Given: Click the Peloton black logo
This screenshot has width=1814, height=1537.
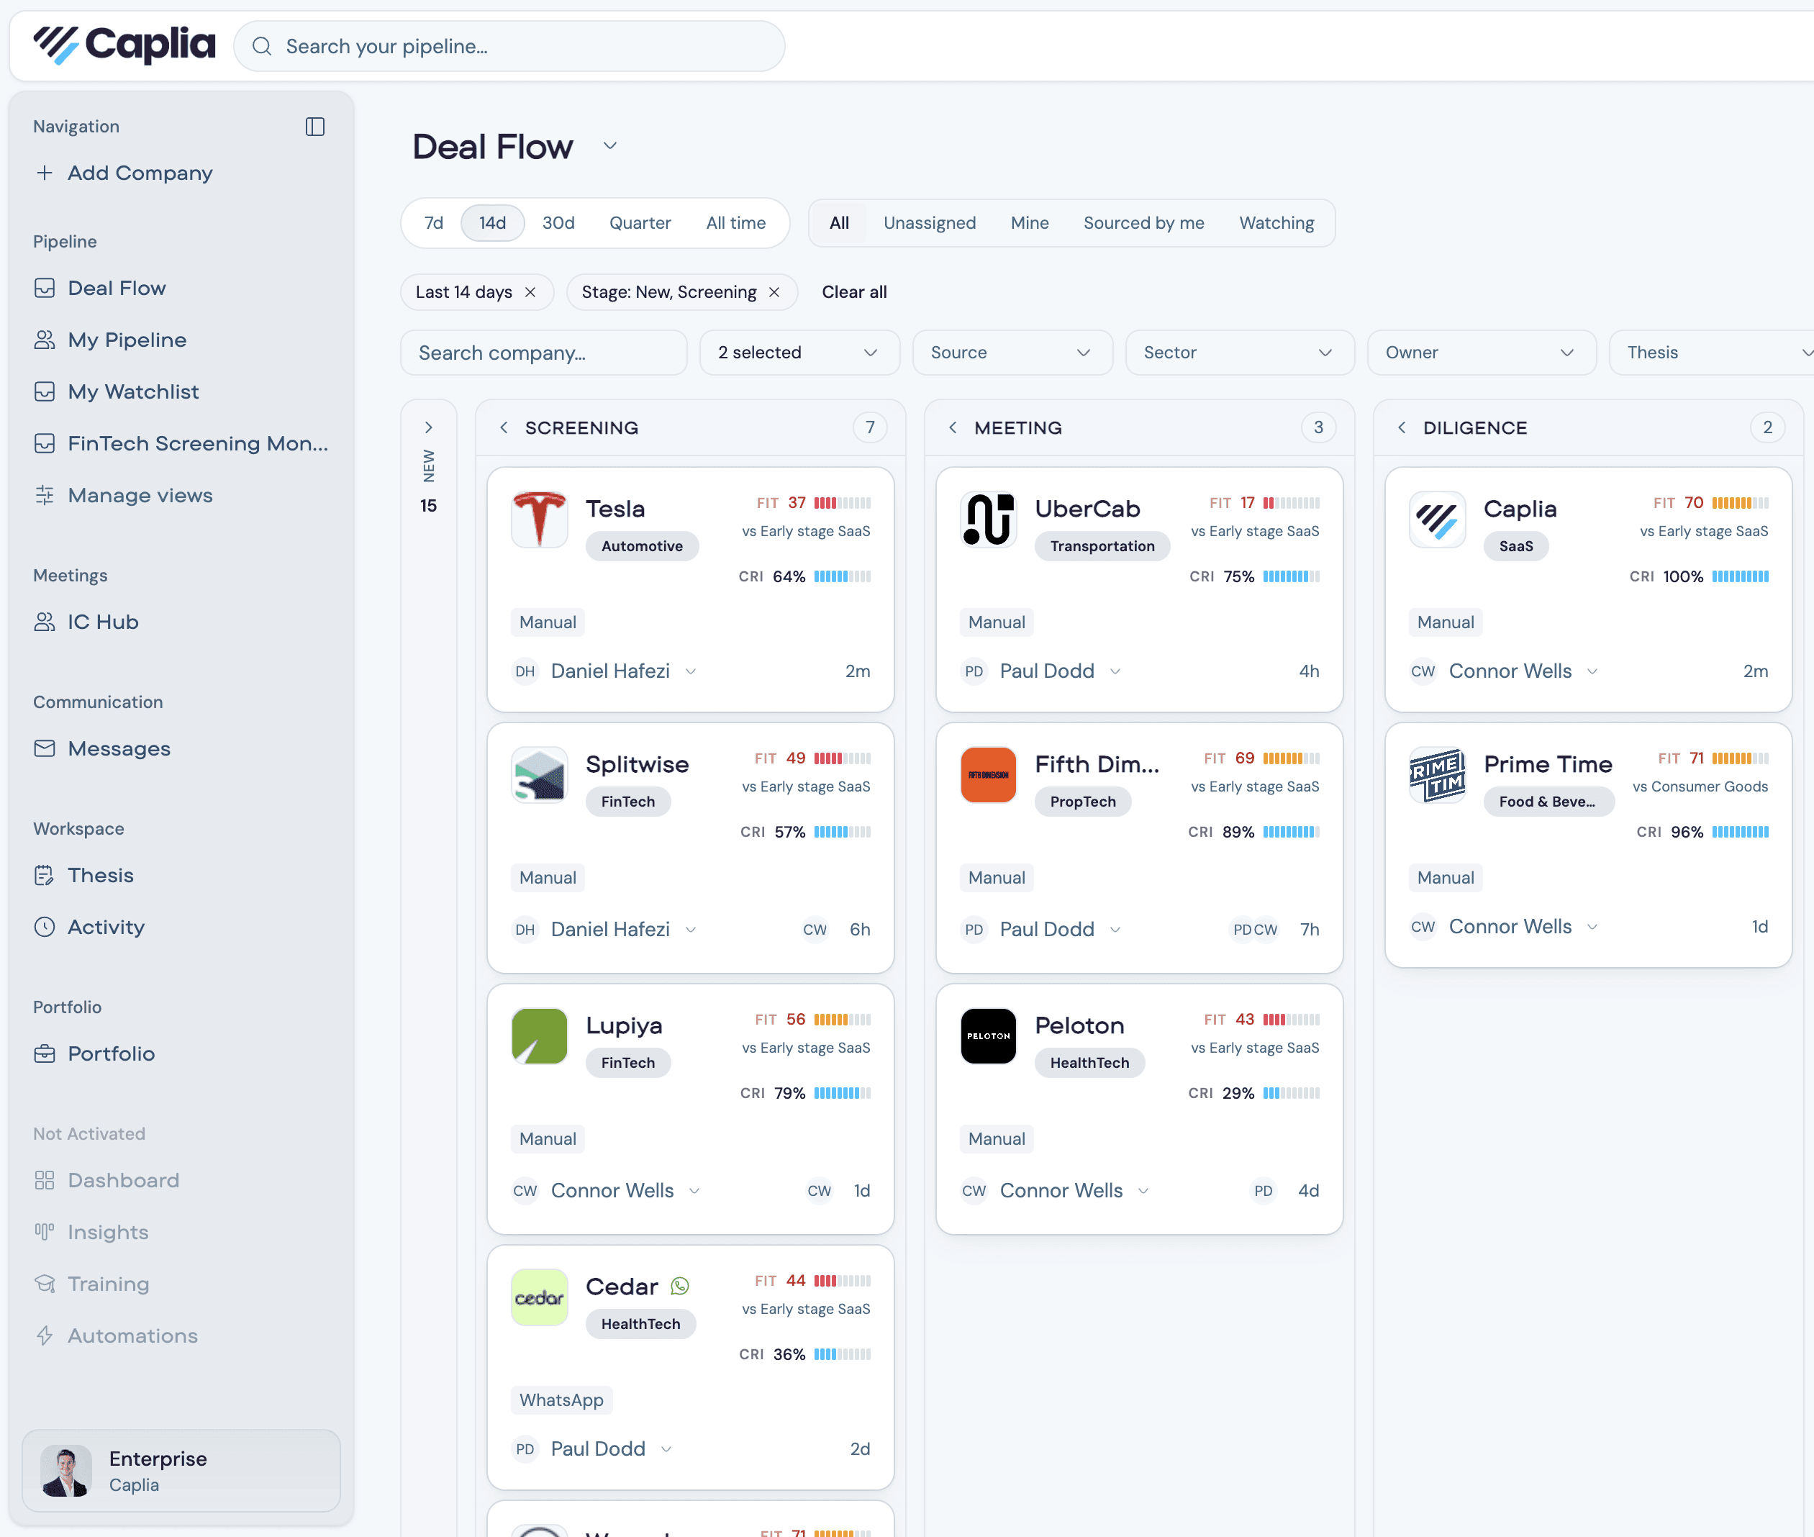Looking at the screenshot, I should pos(988,1036).
